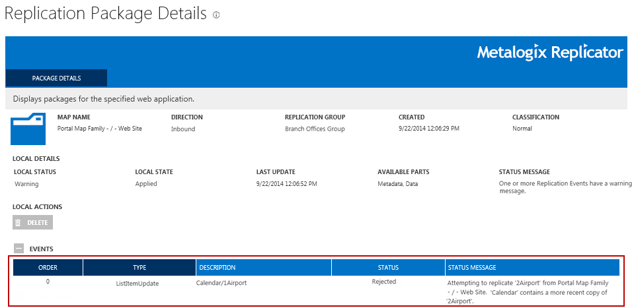Click the Available Parts label

(403, 171)
